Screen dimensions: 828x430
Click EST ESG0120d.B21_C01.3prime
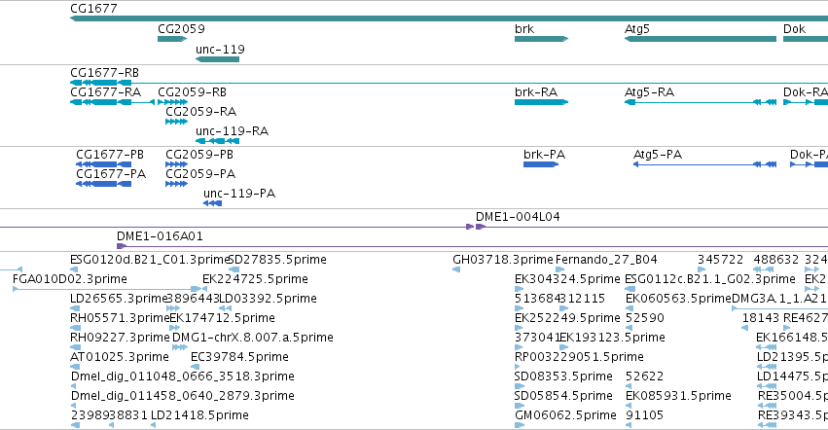point(150,260)
